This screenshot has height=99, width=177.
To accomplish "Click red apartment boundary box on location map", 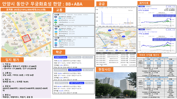I will (x=26, y=38).
